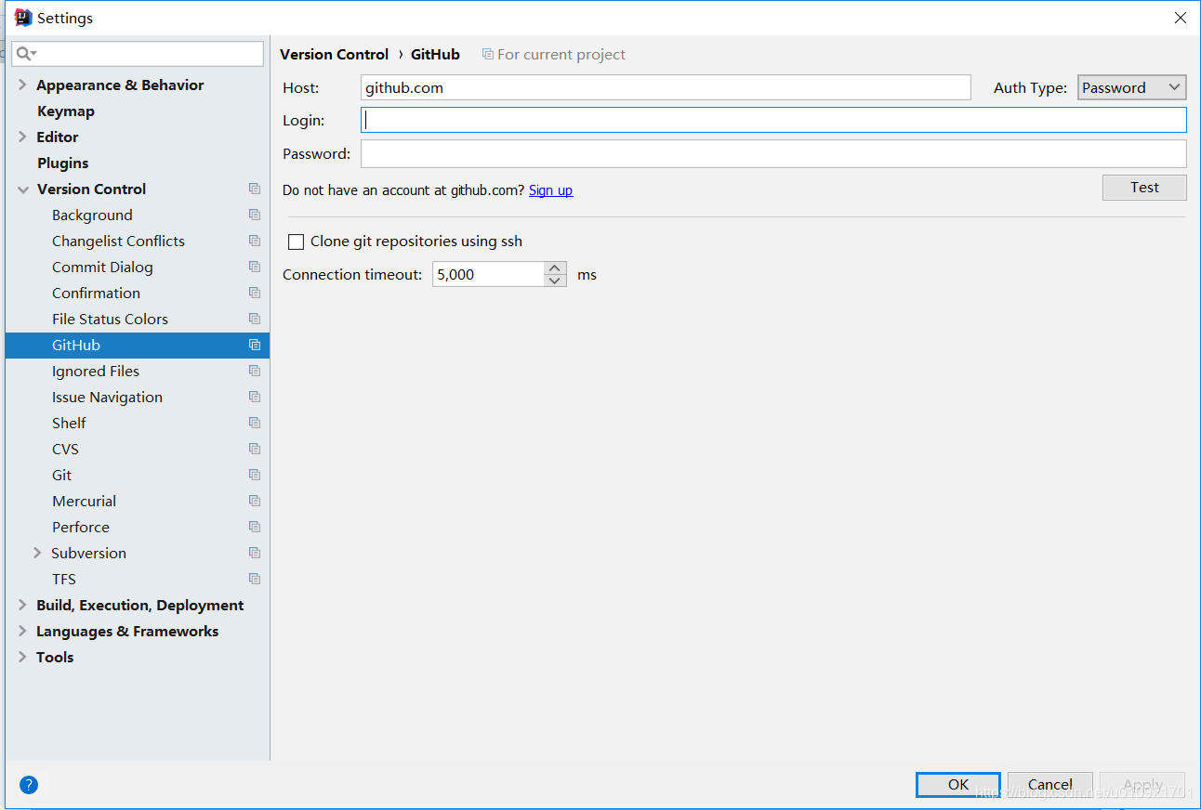Open Mercurial settings

(x=84, y=501)
